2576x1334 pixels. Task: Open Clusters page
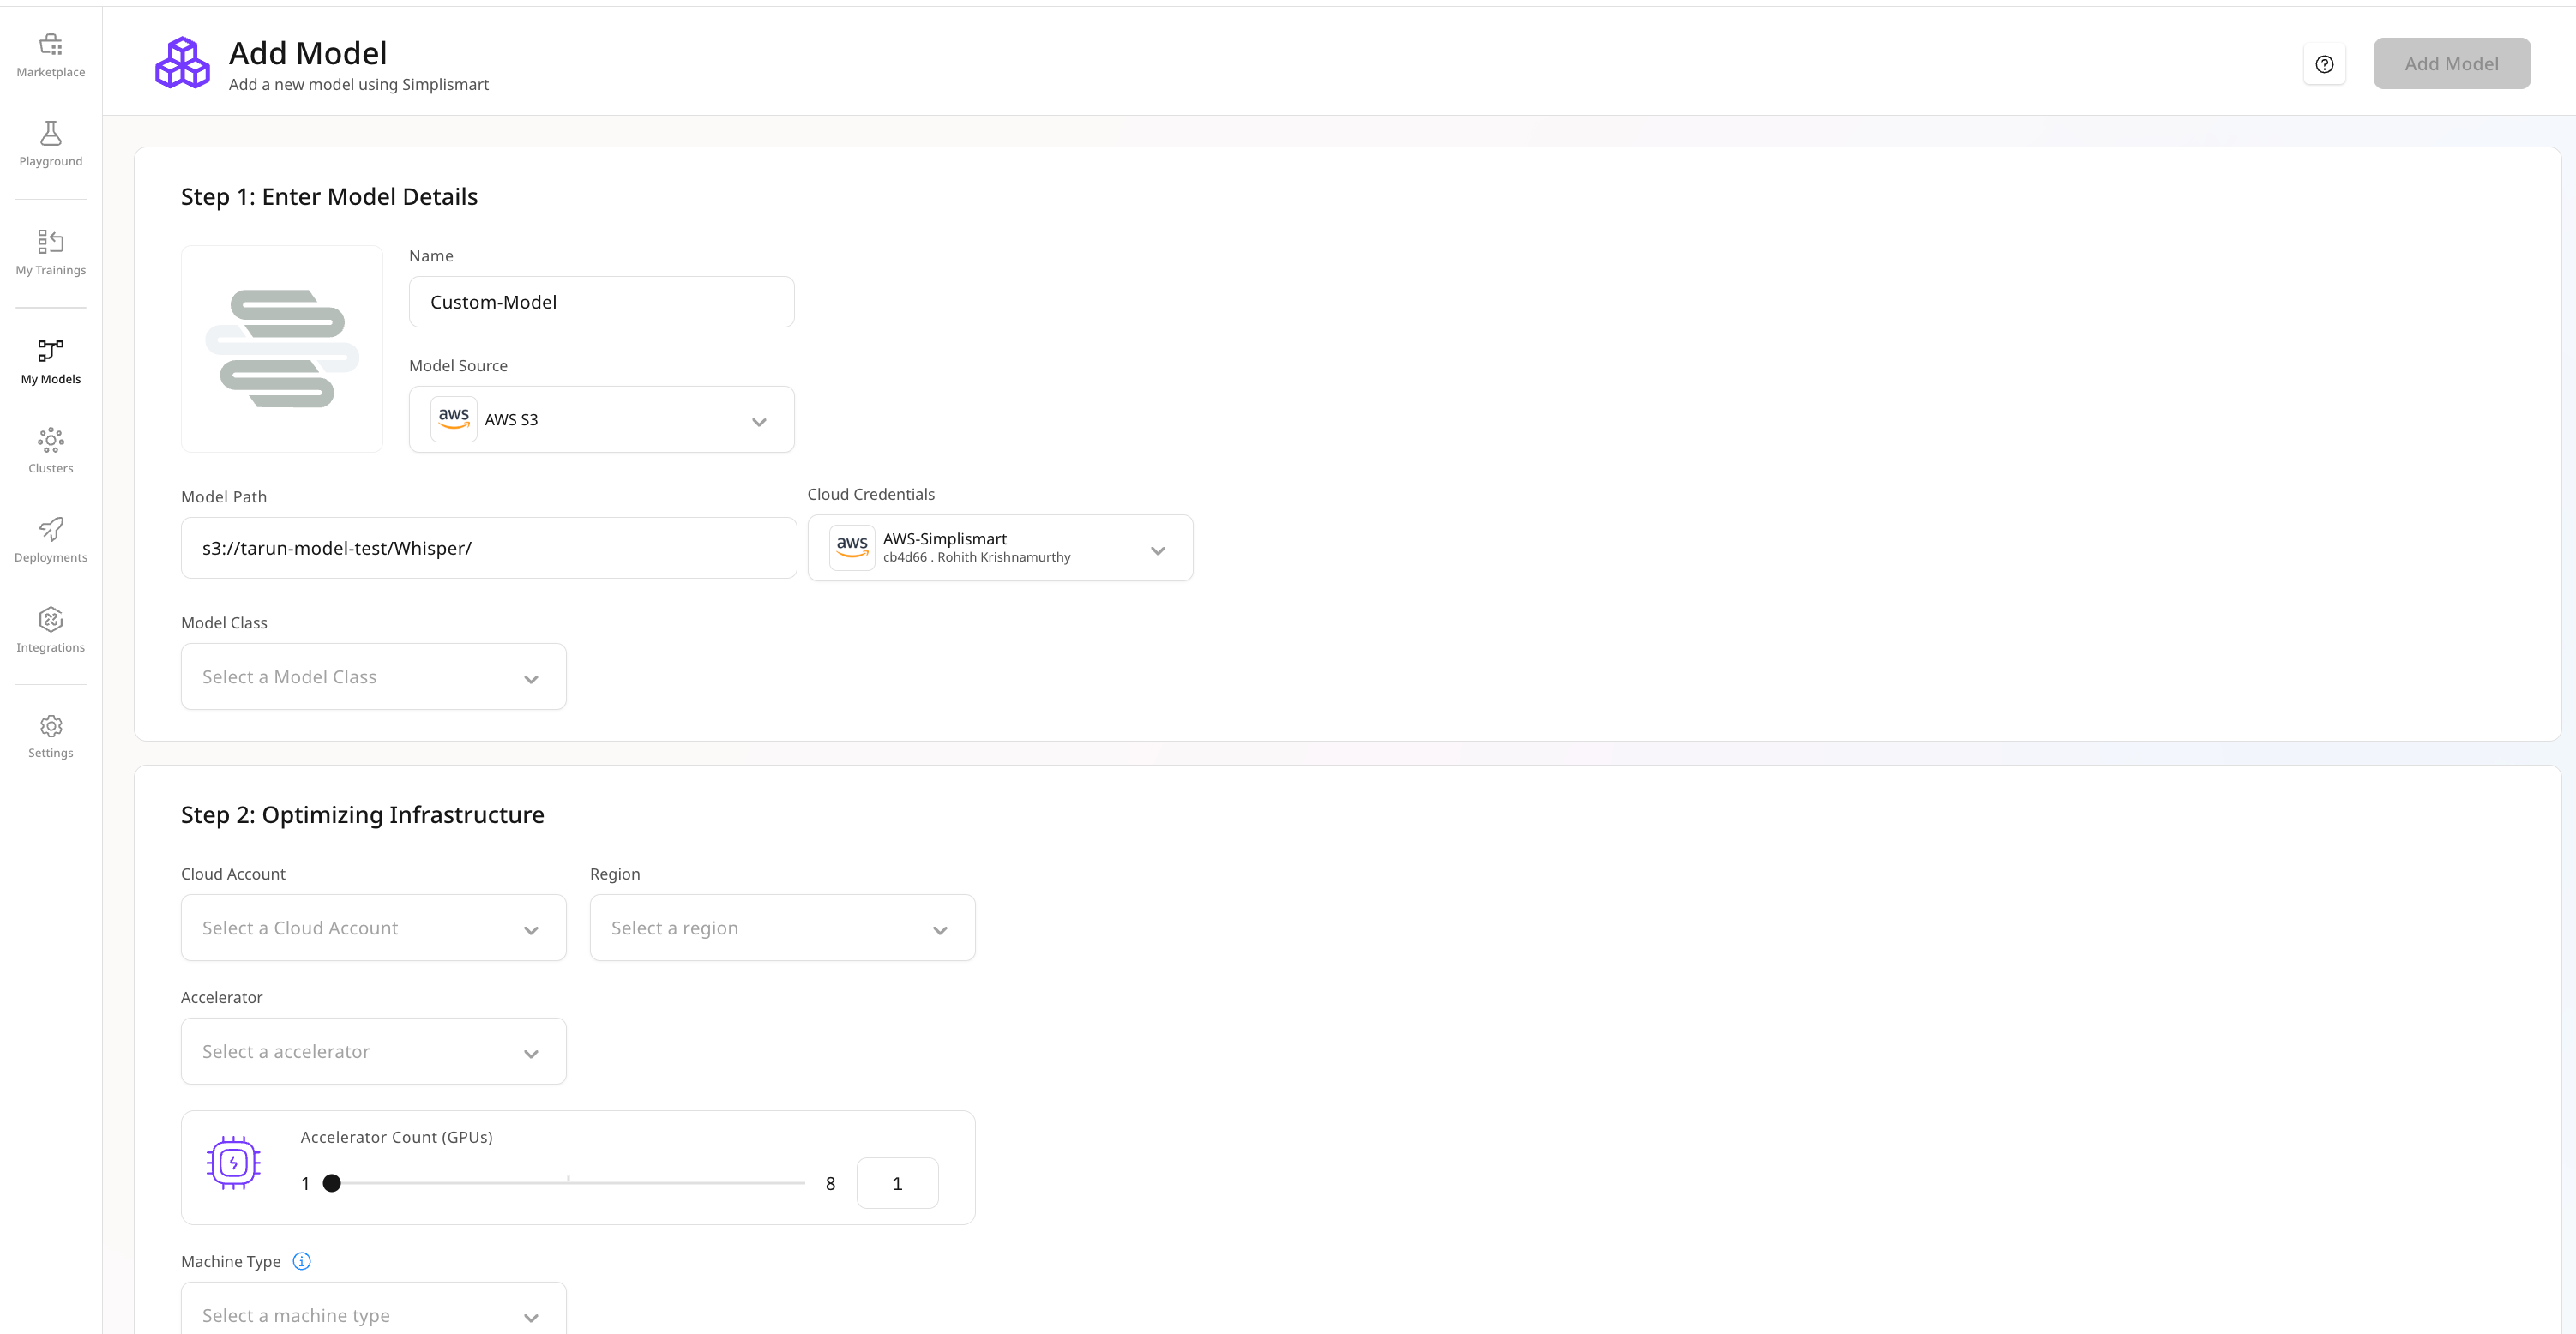(50, 450)
